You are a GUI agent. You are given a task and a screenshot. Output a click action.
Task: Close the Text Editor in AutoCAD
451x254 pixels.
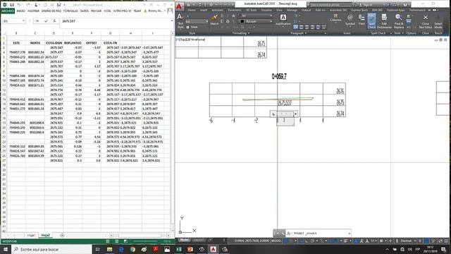pos(426,21)
